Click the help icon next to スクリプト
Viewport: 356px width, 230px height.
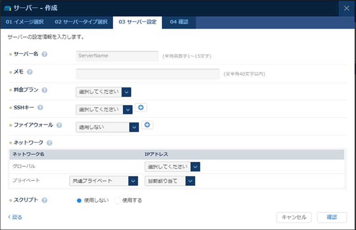pyautogui.click(x=44, y=200)
